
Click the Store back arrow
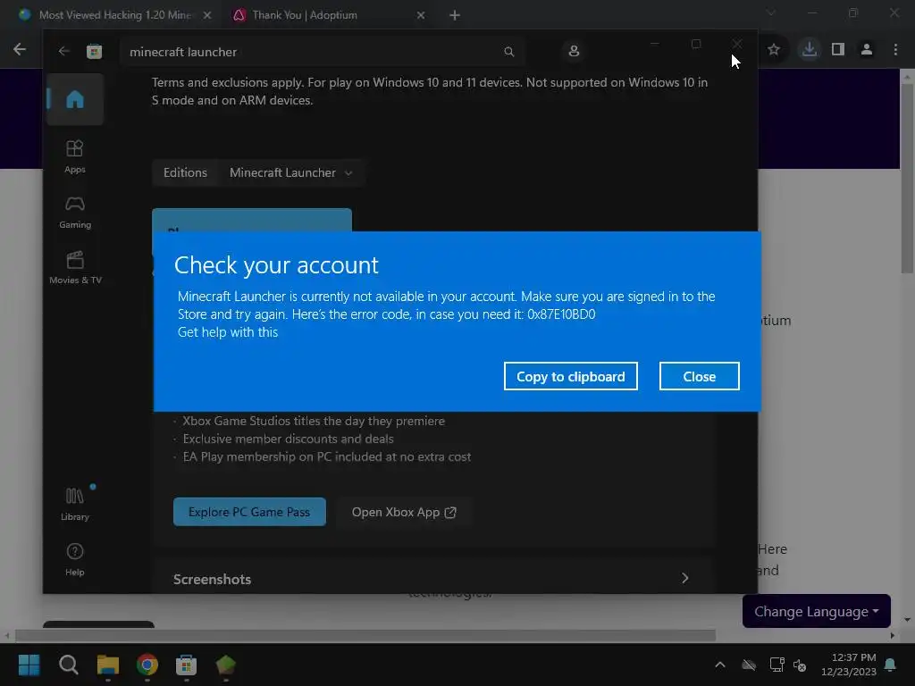tap(63, 51)
